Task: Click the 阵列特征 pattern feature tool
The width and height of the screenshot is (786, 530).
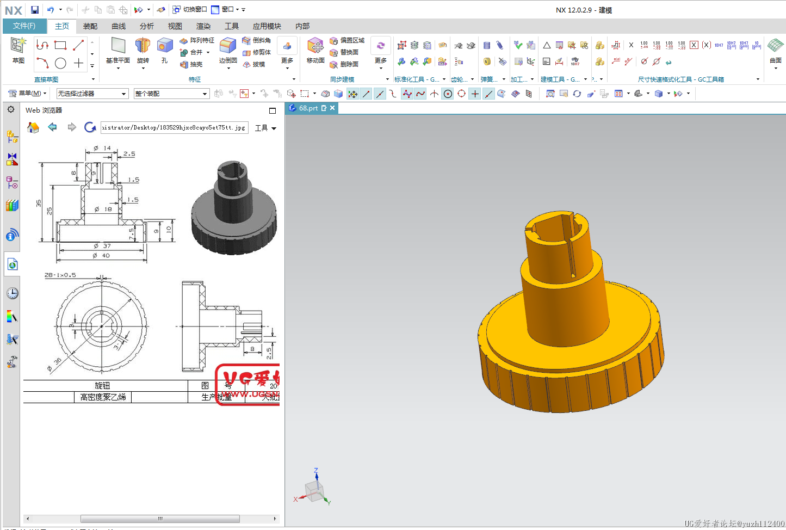Action: click(197, 40)
